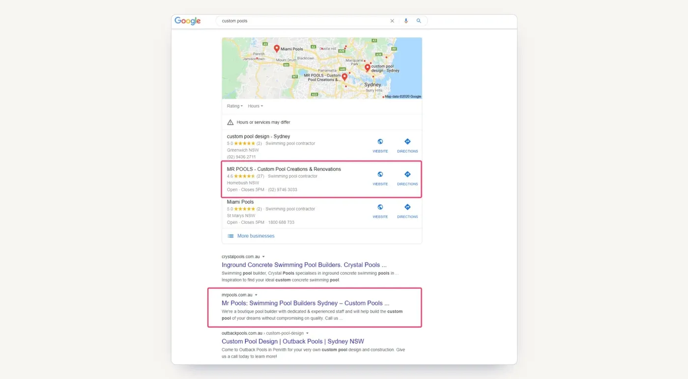Click the Google logo
Image resolution: width=688 pixels, height=379 pixels.
point(188,21)
